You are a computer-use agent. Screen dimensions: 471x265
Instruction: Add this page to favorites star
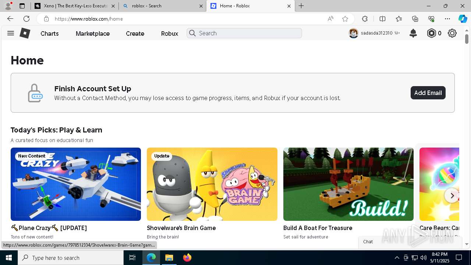pos(345,19)
